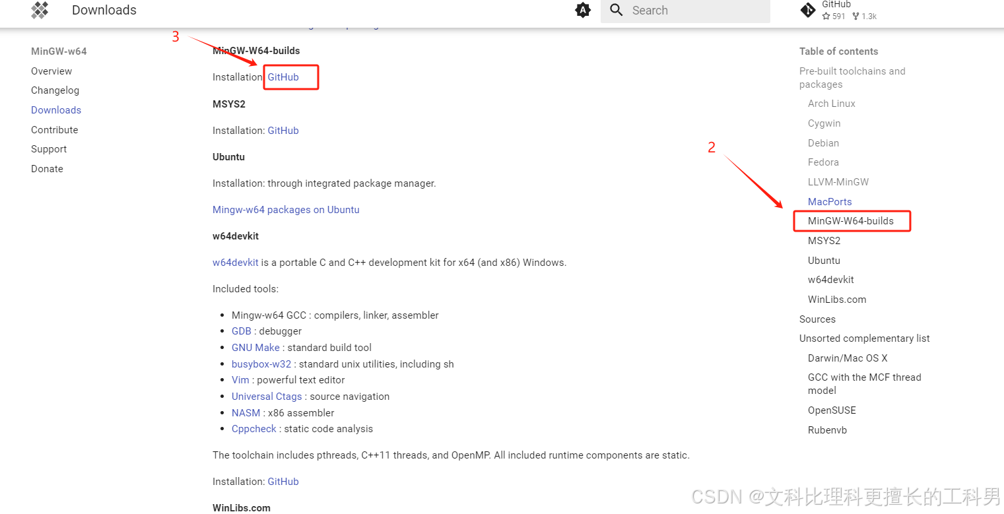Jump to Rubenvb in table of contents
The image size is (1004, 514).
tap(827, 430)
